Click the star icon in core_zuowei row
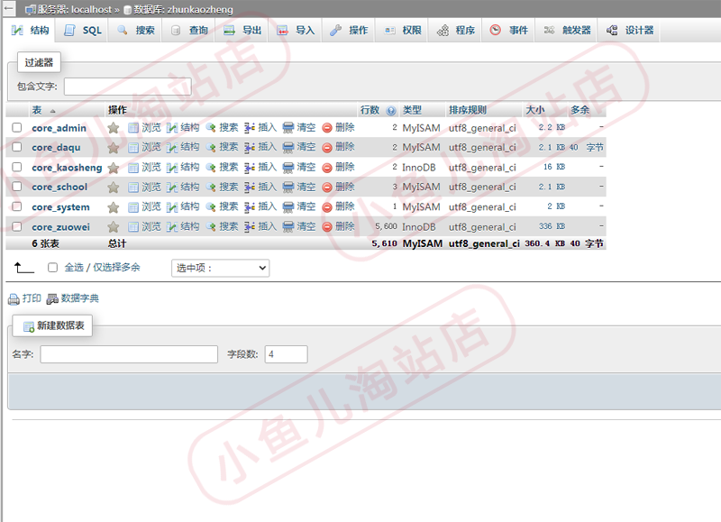721x522 pixels. coord(114,226)
